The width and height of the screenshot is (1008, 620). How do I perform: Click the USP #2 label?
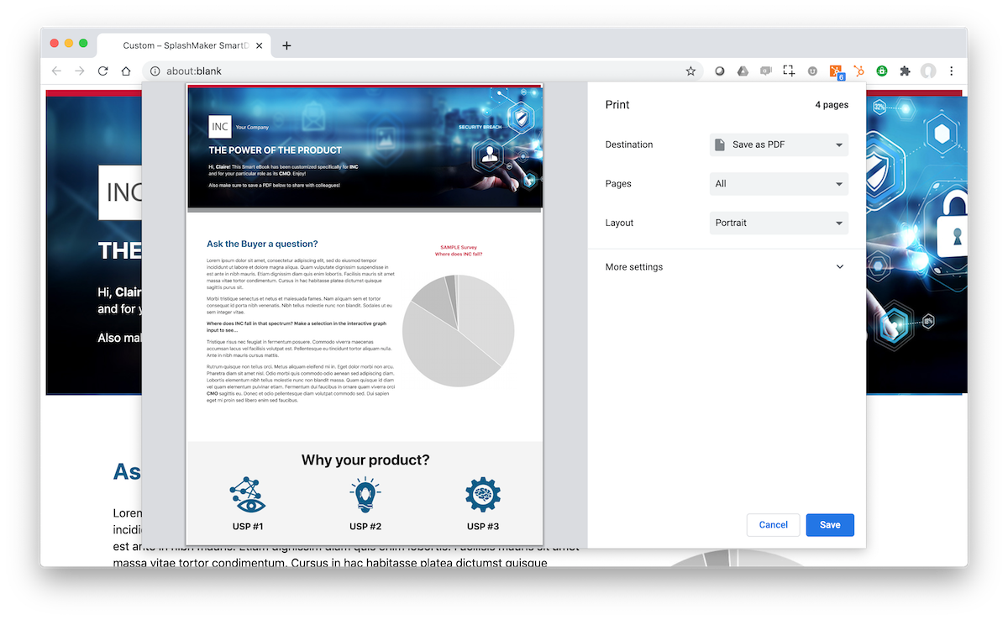pyautogui.click(x=365, y=526)
